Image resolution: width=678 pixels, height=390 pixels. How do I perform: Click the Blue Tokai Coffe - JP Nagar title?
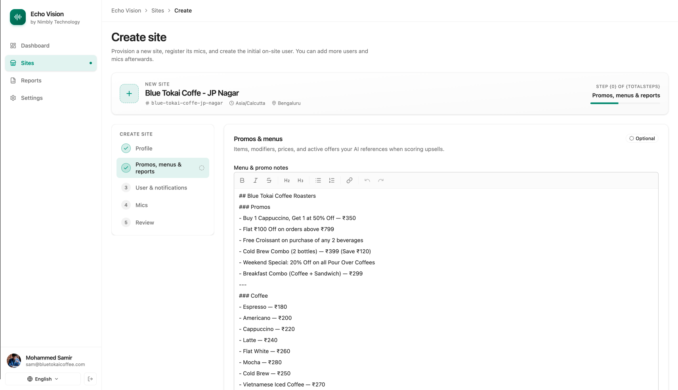coord(192,93)
